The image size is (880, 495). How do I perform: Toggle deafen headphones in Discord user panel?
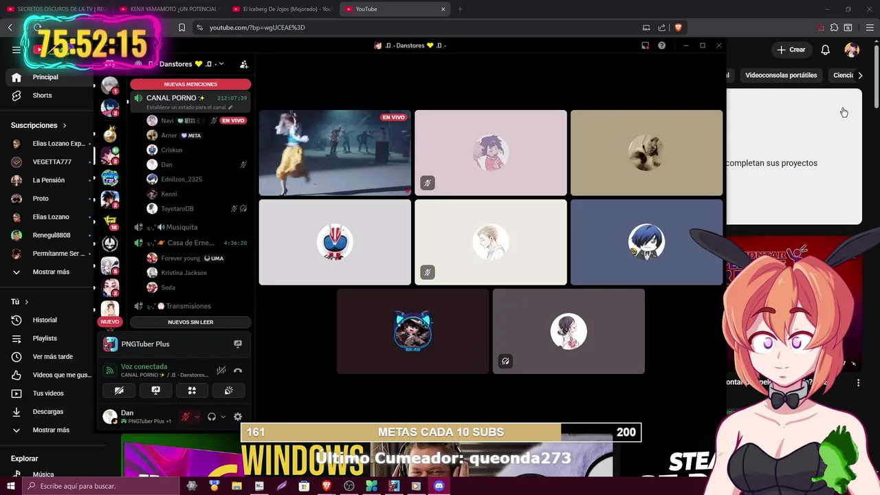coord(212,417)
